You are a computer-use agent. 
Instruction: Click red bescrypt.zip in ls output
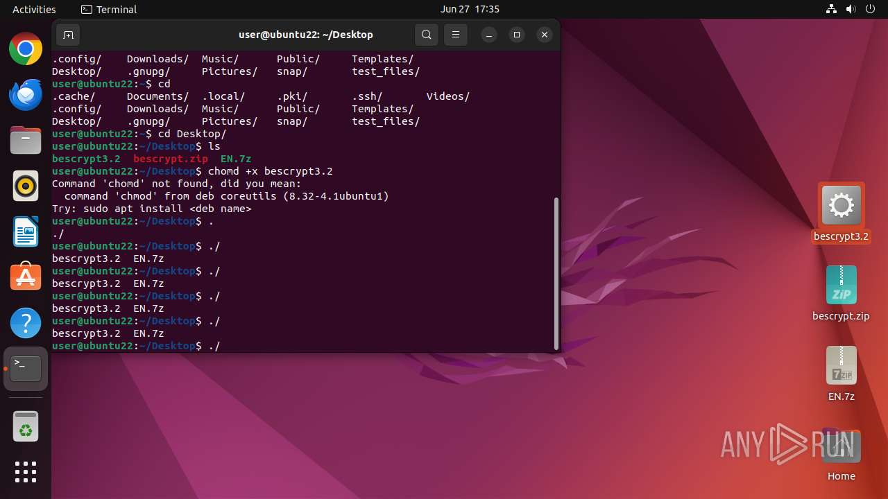pos(171,159)
